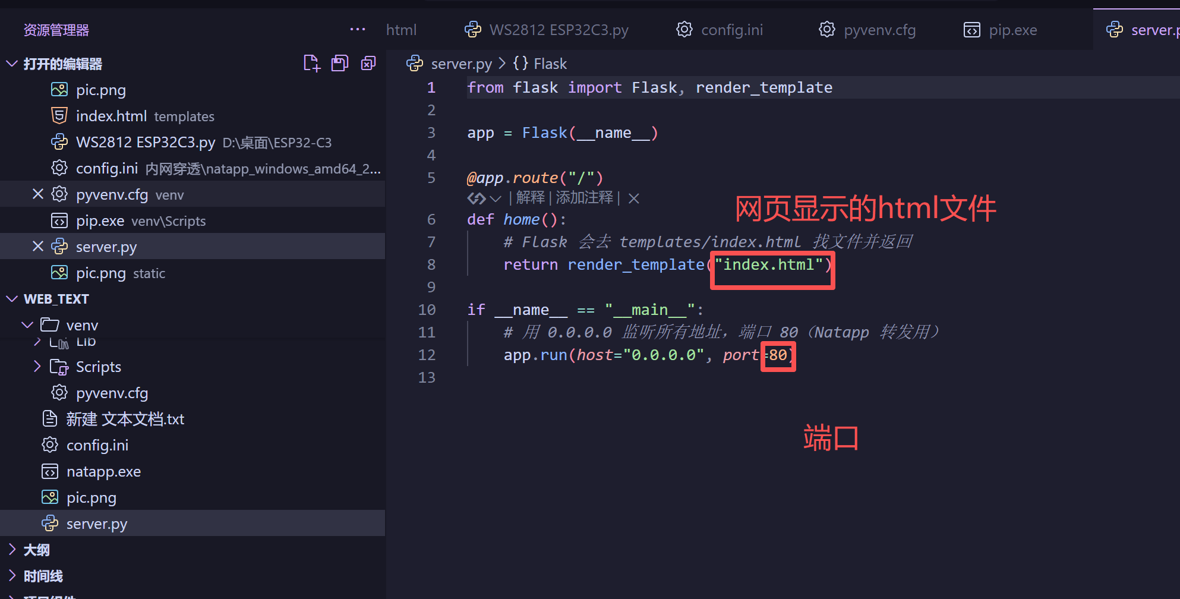Collapse the venv folder chevron
1180x599 pixels.
coord(27,324)
